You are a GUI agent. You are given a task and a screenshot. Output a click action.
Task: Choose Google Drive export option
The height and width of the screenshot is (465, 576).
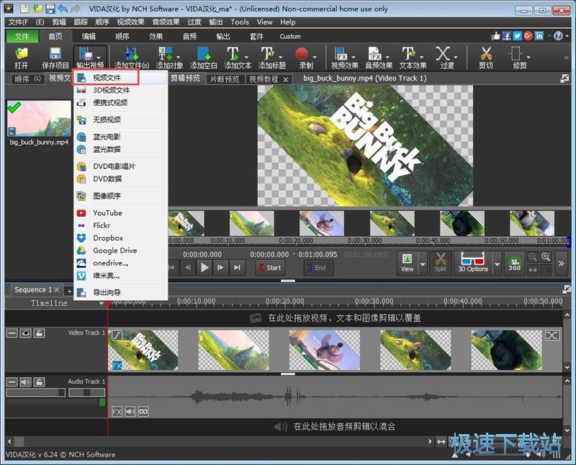(x=120, y=250)
